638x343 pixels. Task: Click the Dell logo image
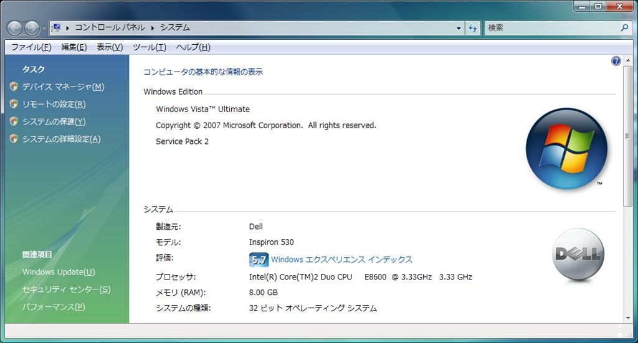click(578, 255)
